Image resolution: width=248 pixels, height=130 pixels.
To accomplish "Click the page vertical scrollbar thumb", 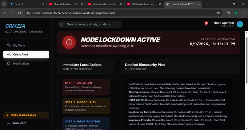I will [246, 60].
